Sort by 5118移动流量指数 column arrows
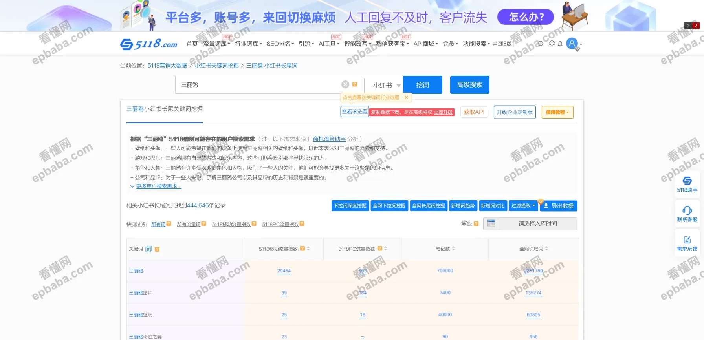The height and width of the screenshot is (340, 704). [x=308, y=249]
